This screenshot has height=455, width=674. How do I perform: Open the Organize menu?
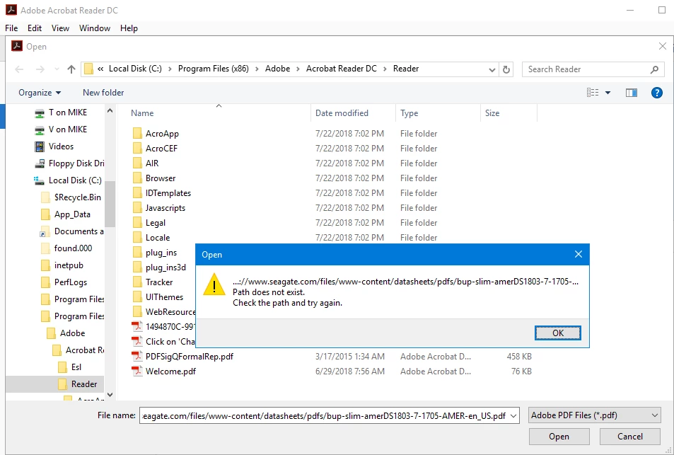[x=40, y=93]
